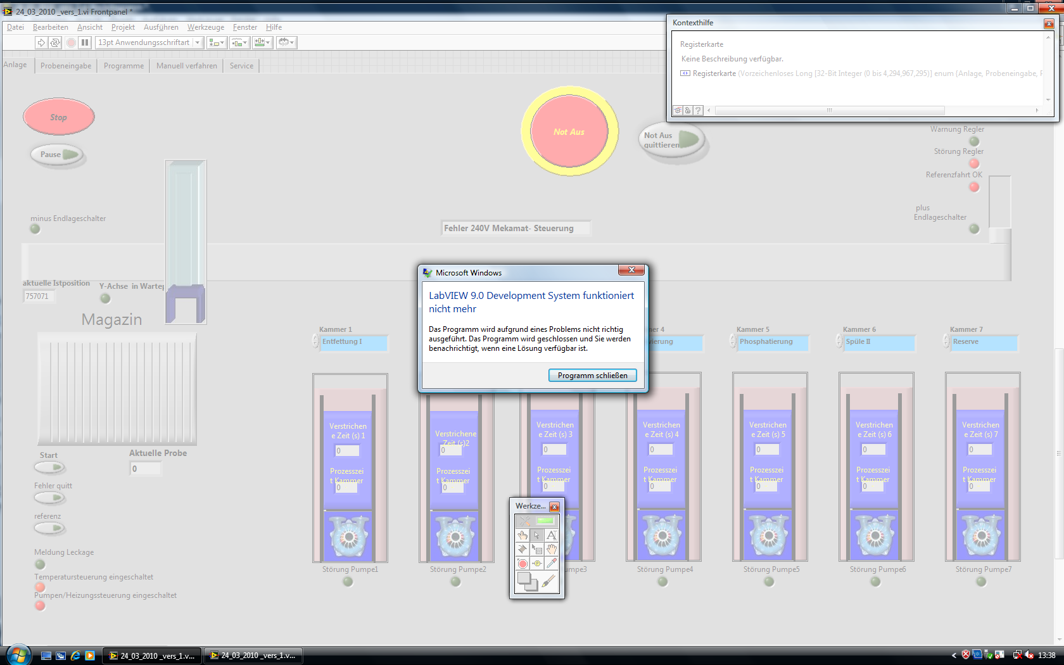Toggle the green automatic tool selection LED
The width and height of the screenshot is (1064, 665).
(x=545, y=521)
